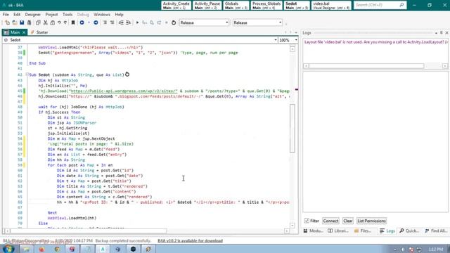Open the Modules panel tab
Viewport: 450px width, 253px height.
point(314,231)
